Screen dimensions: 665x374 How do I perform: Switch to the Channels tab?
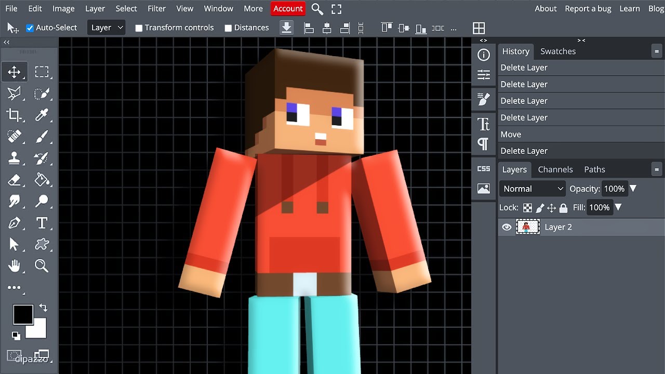tap(555, 169)
